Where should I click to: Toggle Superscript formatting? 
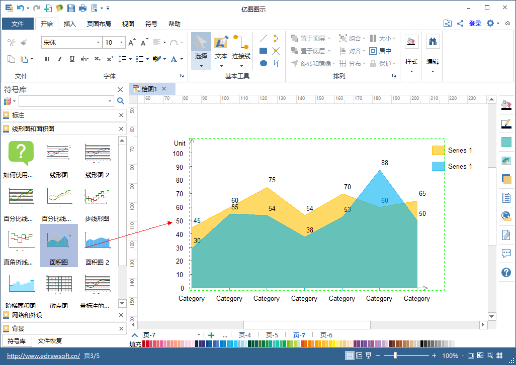(110, 59)
